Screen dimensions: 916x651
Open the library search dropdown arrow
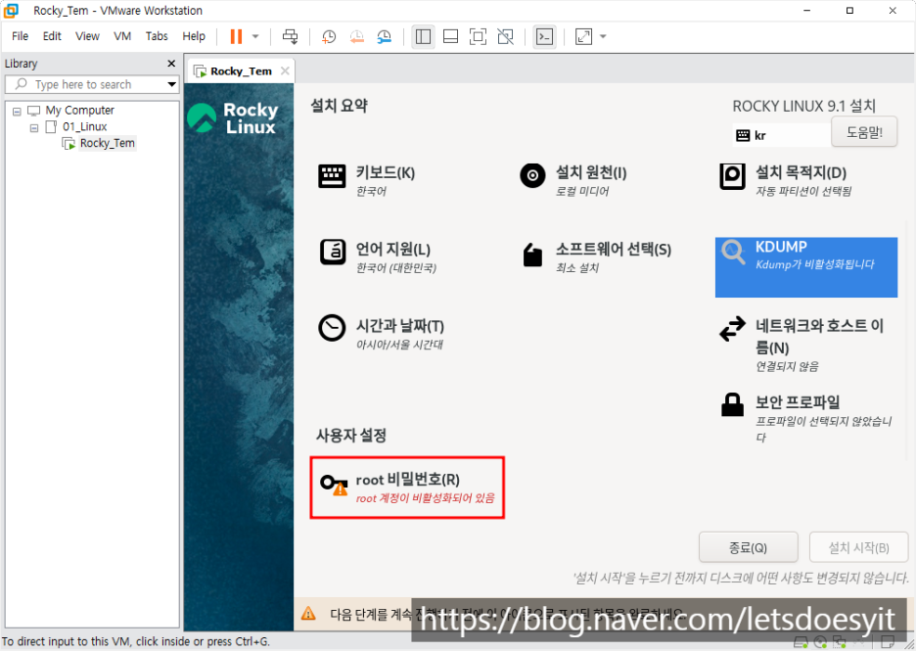(x=172, y=84)
